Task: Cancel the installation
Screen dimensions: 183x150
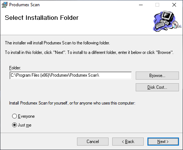Action: (x=93, y=142)
